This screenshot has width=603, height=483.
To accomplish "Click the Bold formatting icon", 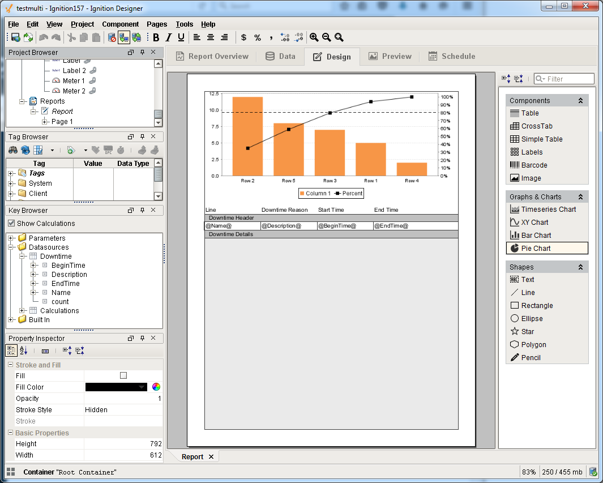I will pyautogui.click(x=156, y=37).
